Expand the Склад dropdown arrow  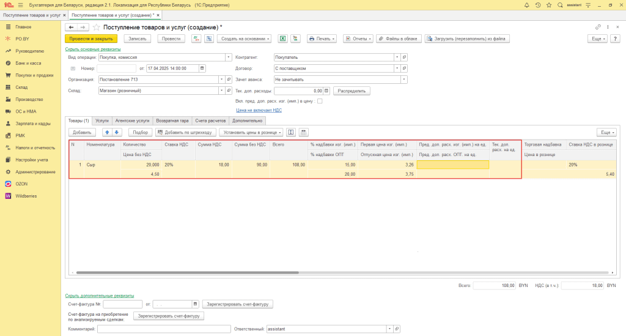(221, 91)
